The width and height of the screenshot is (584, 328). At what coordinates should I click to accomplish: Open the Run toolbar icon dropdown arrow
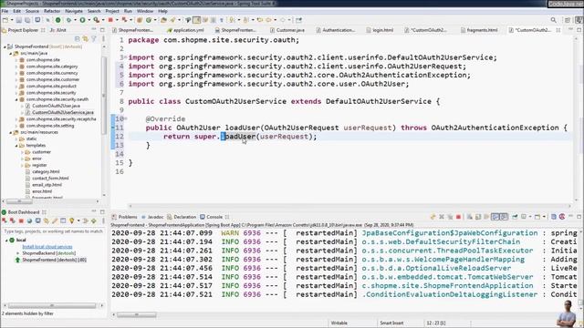89,20
